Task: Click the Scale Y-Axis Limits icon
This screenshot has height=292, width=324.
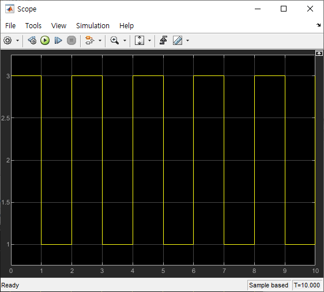Action: click(x=140, y=40)
